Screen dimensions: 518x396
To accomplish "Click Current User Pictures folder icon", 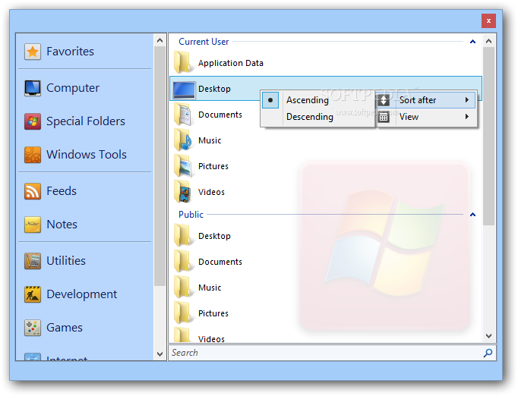I will click(183, 165).
